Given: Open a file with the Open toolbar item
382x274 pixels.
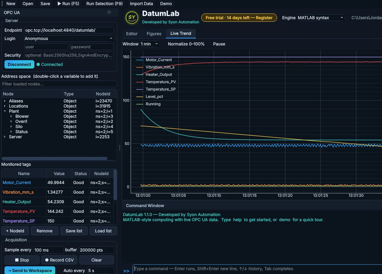Looking at the screenshot, I should pyautogui.click(x=28, y=4).
